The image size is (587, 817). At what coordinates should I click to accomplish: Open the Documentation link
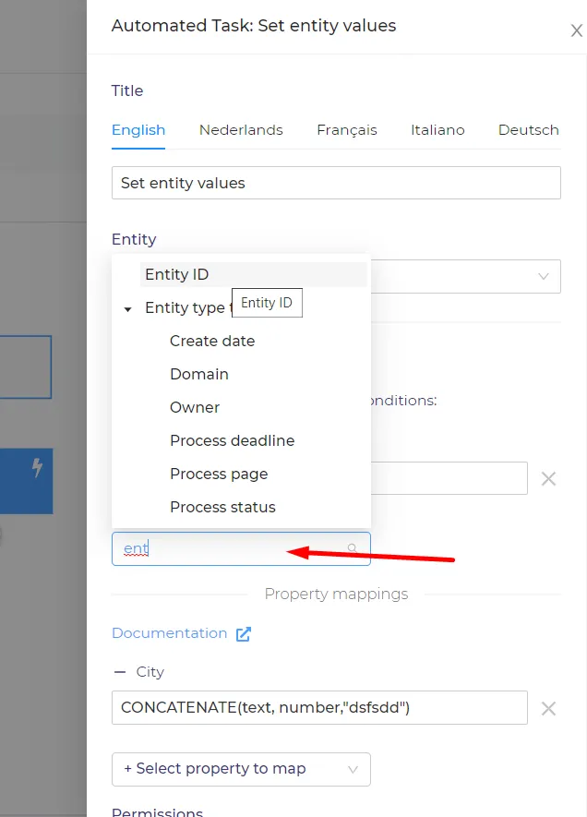pos(169,633)
